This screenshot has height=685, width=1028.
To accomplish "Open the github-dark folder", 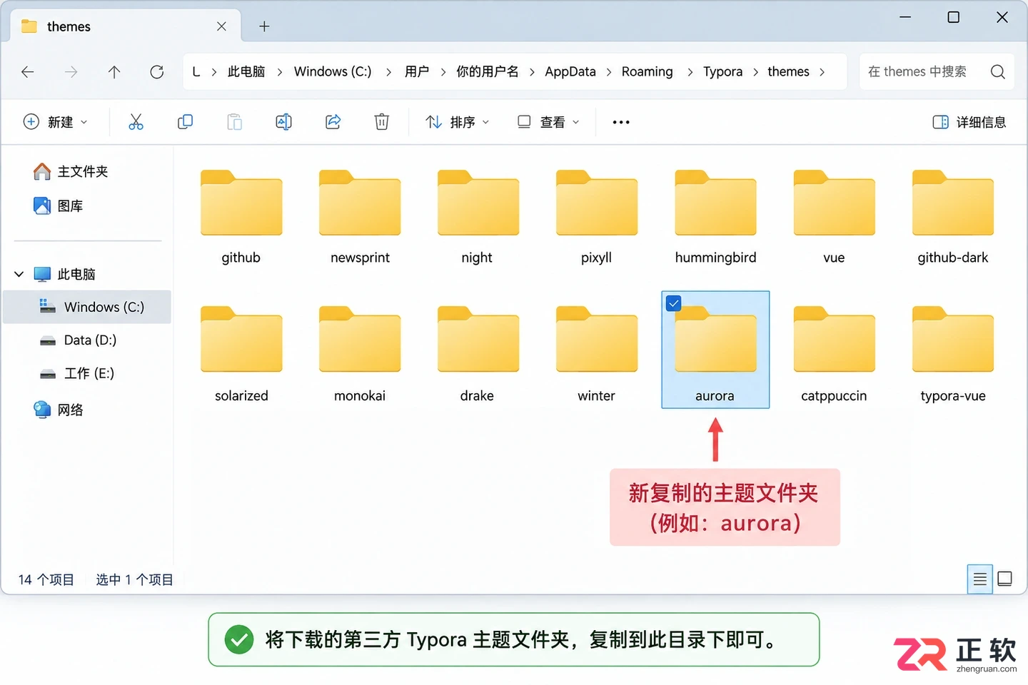I will tap(952, 218).
